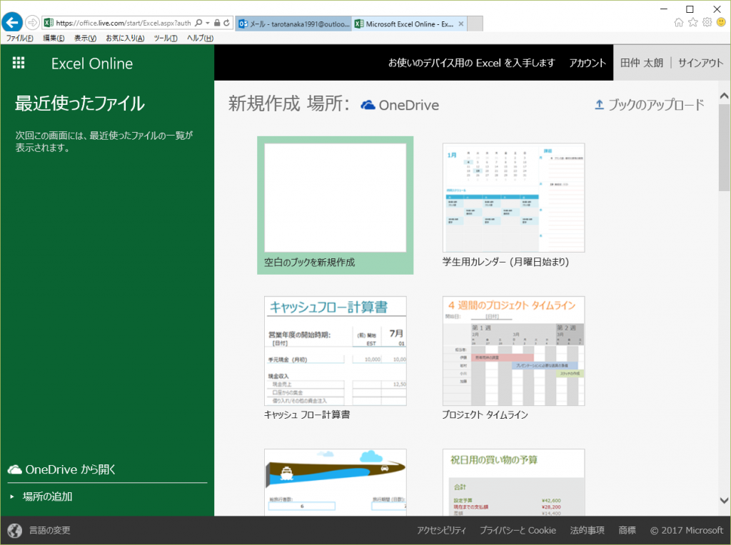Click the smiley feedback icon
The image size is (731, 545).
point(721,22)
